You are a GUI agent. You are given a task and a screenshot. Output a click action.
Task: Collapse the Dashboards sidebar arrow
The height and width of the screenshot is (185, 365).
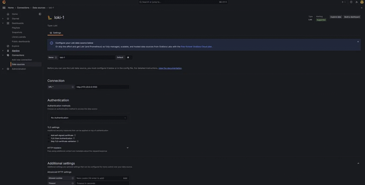3,23
